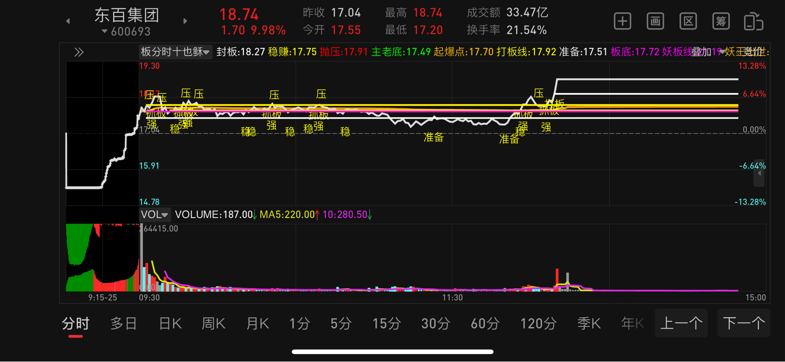Screen dimensions: 785x362
Task: Switch to the 120分 chart tab
Action: pyautogui.click(x=538, y=323)
